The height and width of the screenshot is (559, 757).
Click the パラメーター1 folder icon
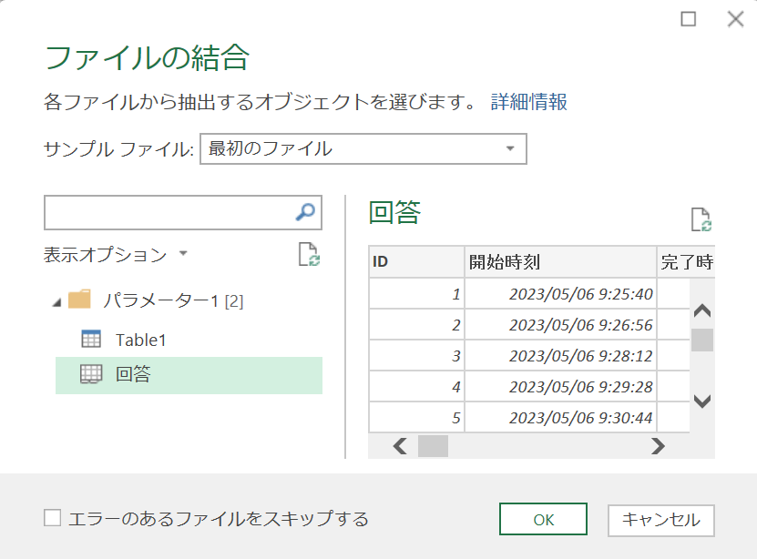[79, 299]
